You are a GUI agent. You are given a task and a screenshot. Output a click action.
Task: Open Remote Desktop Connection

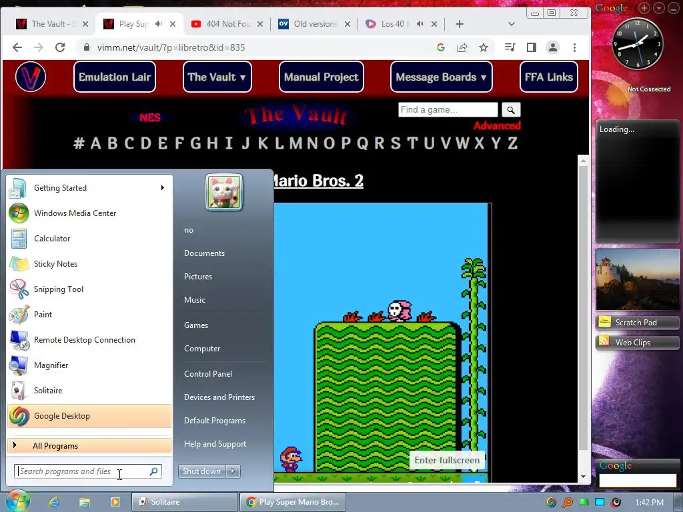click(x=89, y=340)
